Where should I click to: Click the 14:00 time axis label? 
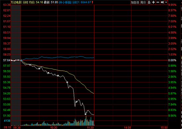point(127,128)
